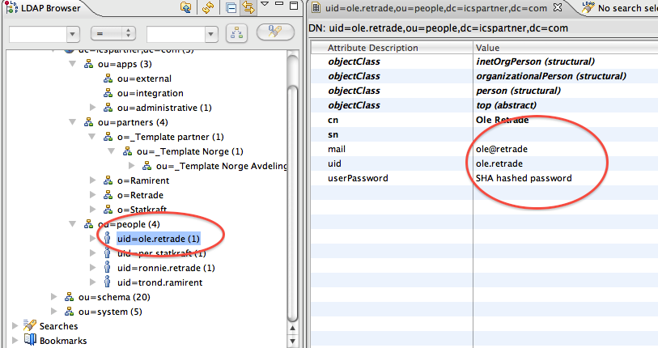Viewport: 658px width, 348px height.
Task: Select the cn attribute row
Action: [x=484, y=120]
